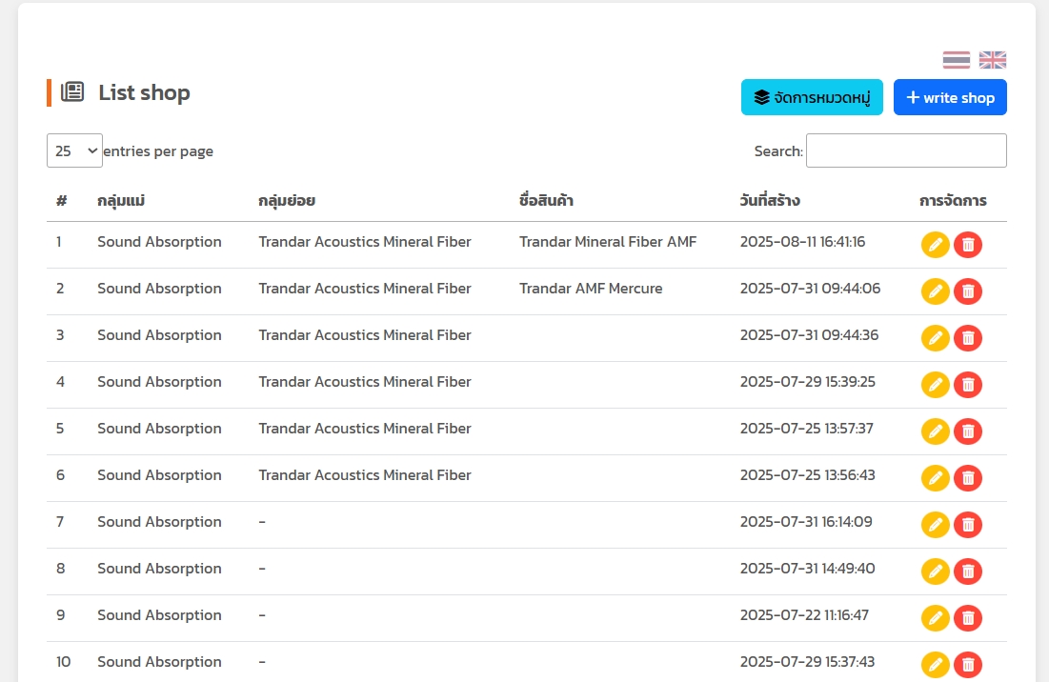Click 'Trandar Acoustics Mineral Fiber' in row 6

(x=365, y=475)
